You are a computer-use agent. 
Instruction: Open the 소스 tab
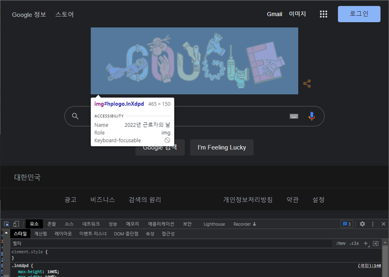coord(69,224)
